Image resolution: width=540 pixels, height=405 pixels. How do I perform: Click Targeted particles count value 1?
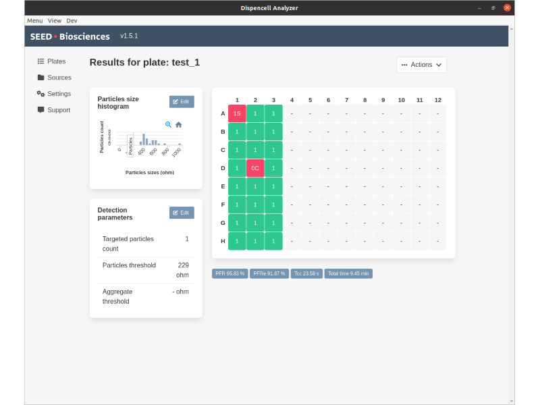pos(187,239)
